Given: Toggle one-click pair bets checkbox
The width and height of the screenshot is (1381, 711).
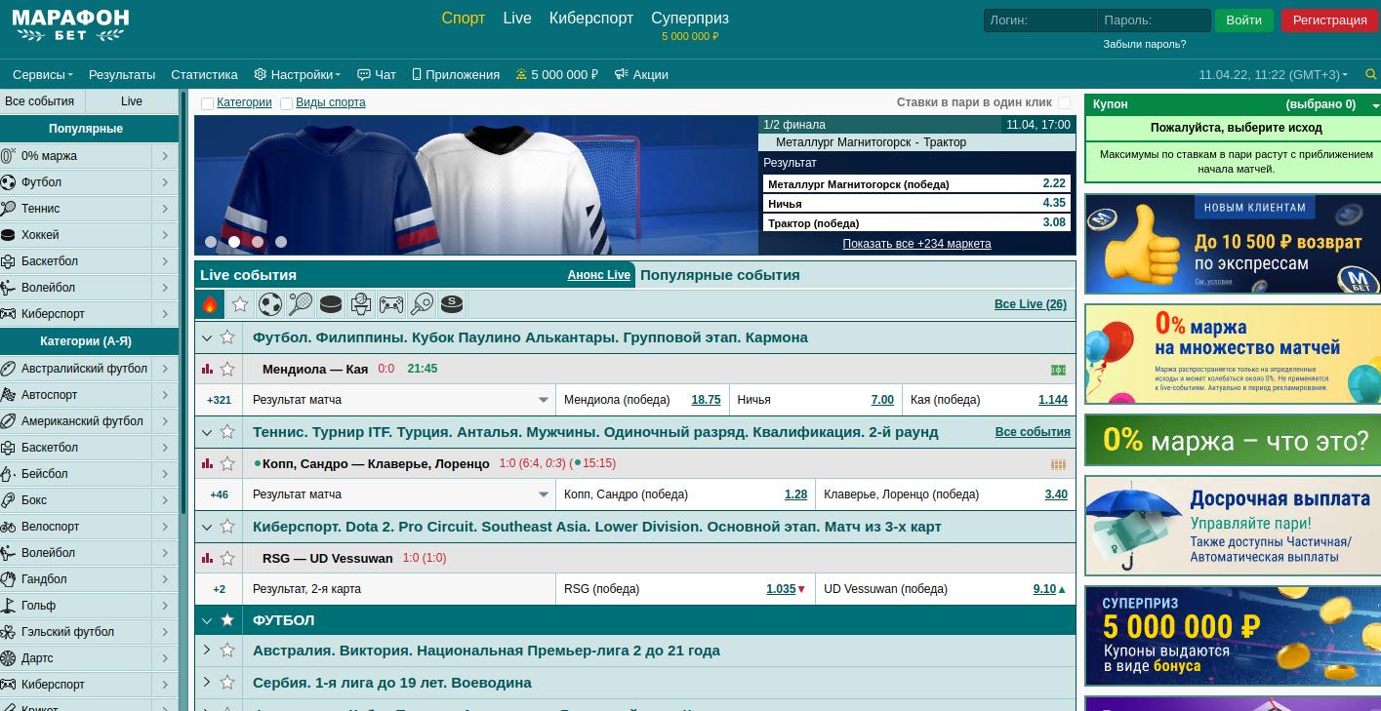Looking at the screenshot, I should [x=1064, y=102].
